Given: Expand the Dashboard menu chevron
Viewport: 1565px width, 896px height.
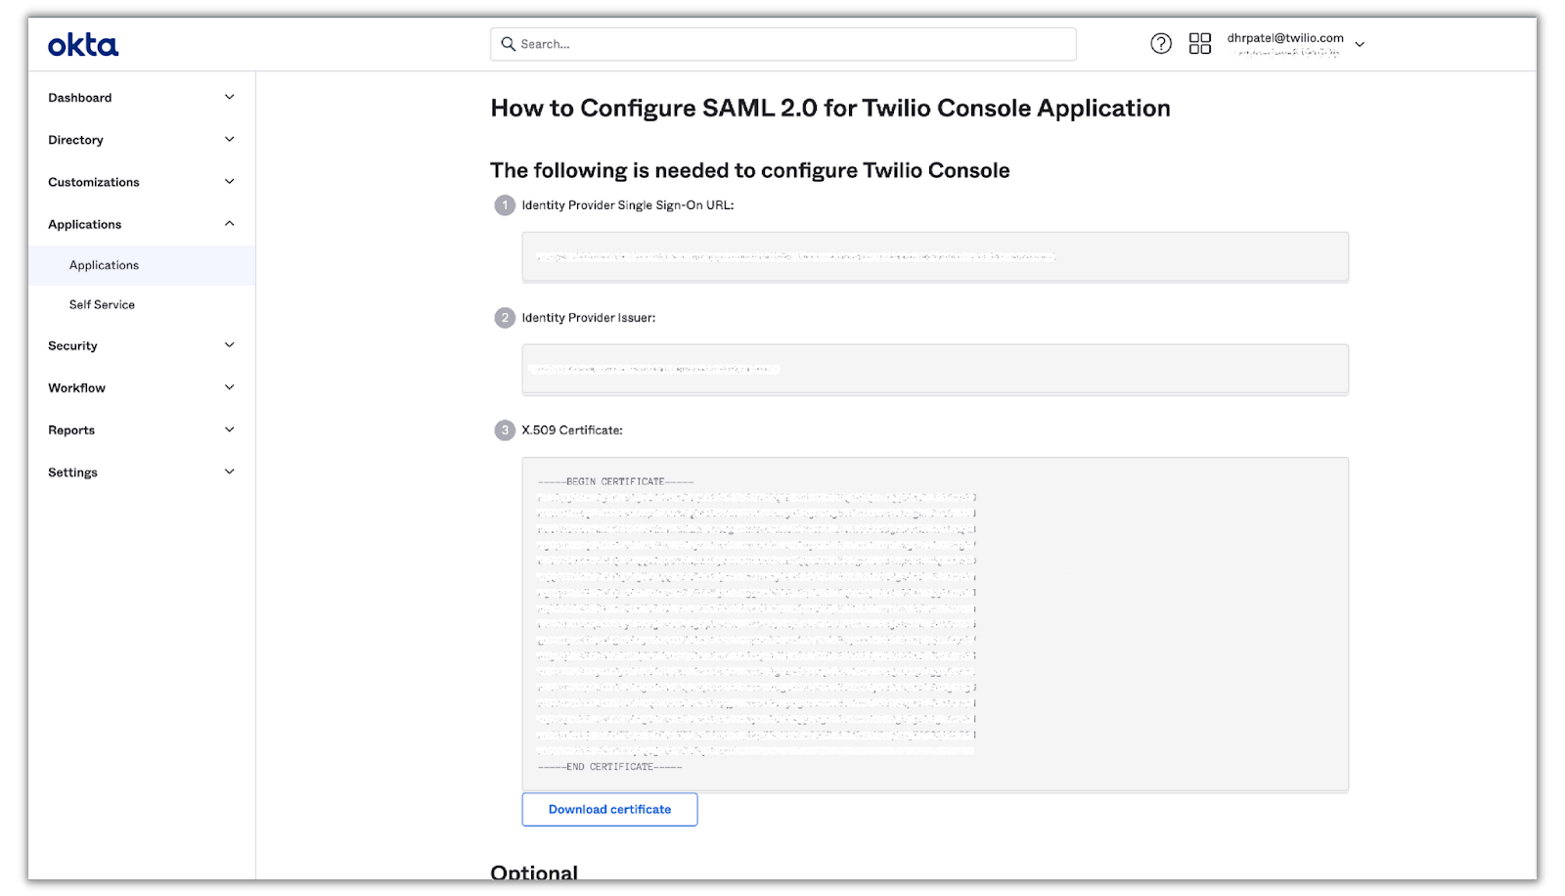Looking at the screenshot, I should [230, 97].
